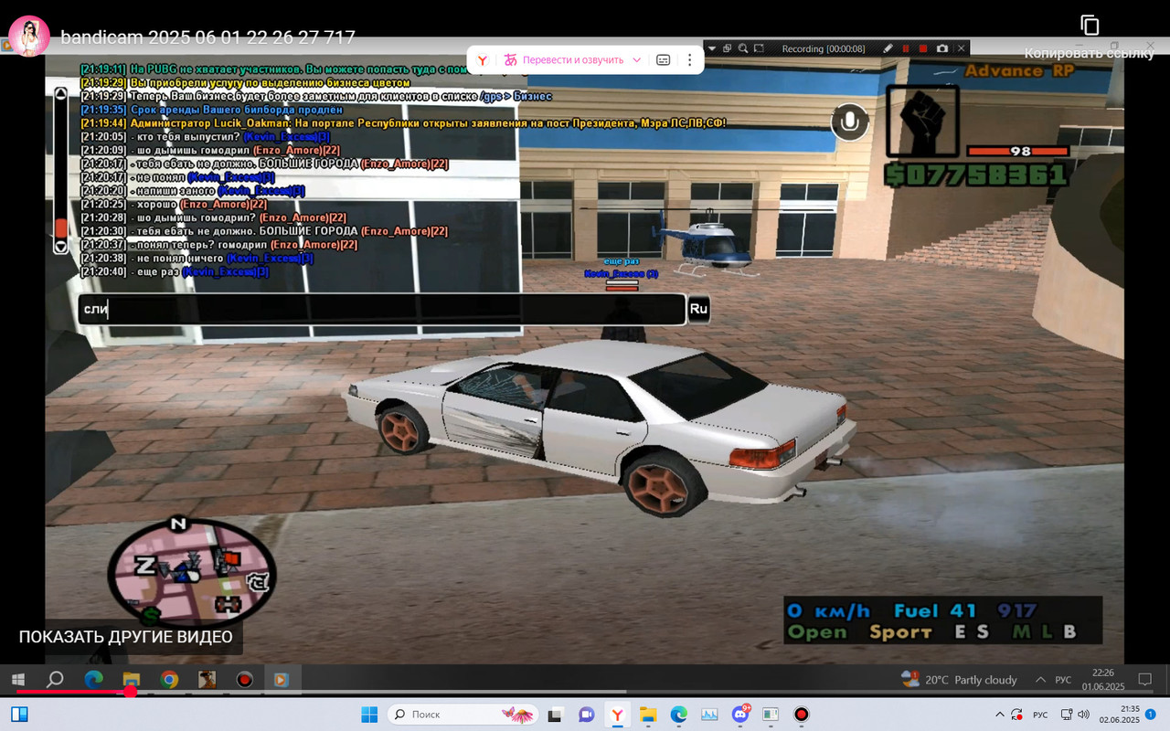This screenshot has width=1170, height=731.
Task: Click the chat line about Администратор Lucik_Oakman
Action: (x=403, y=122)
